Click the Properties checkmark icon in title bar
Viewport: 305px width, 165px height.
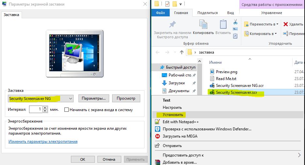pos(167,4)
